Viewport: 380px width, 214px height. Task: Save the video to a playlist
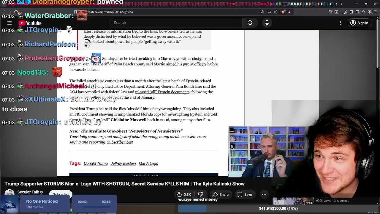(245, 194)
